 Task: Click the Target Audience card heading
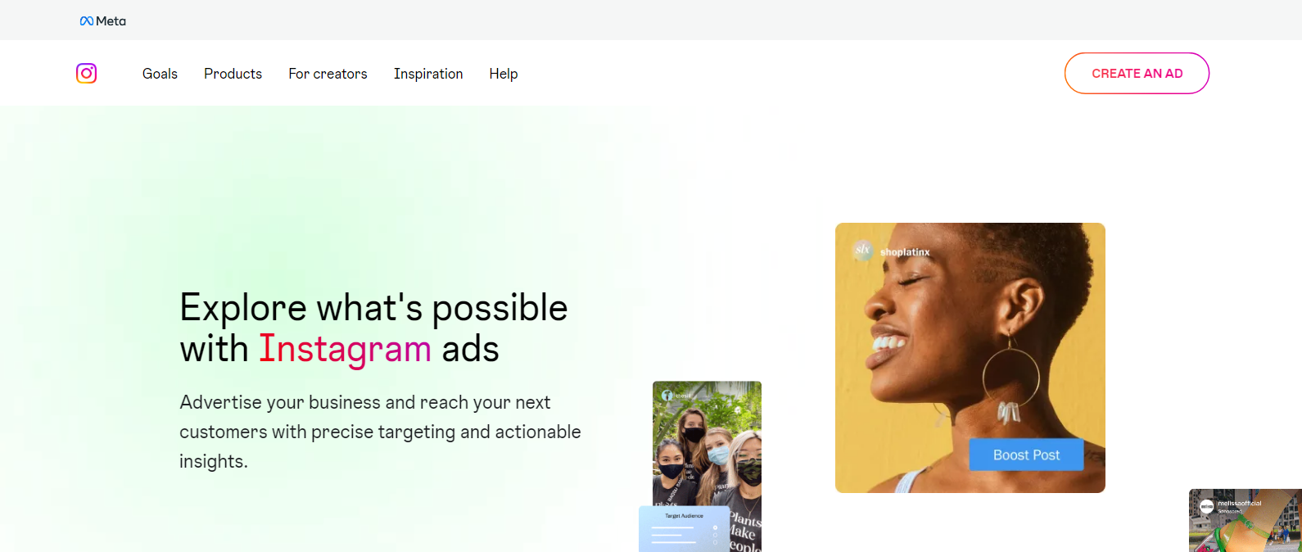[x=684, y=516]
